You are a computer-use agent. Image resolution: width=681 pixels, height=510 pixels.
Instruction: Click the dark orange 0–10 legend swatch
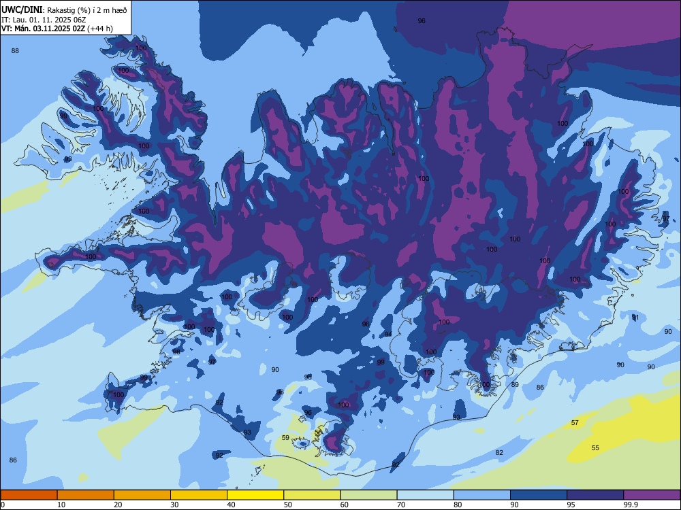29,495
